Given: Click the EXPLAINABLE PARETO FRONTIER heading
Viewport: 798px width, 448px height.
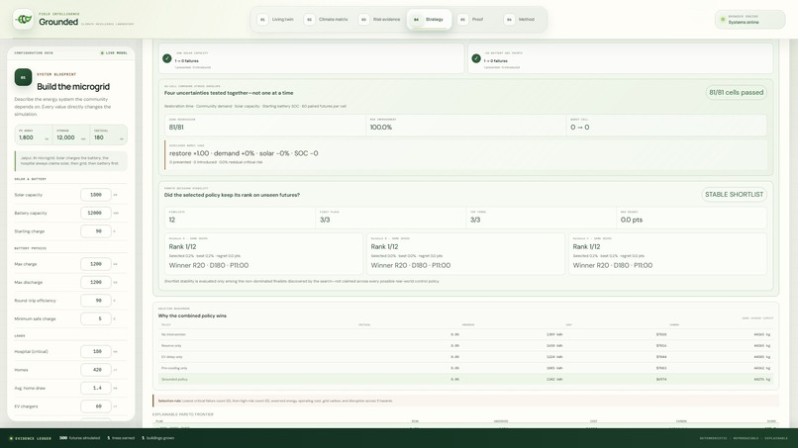Looking at the screenshot, I should coord(183,414).
